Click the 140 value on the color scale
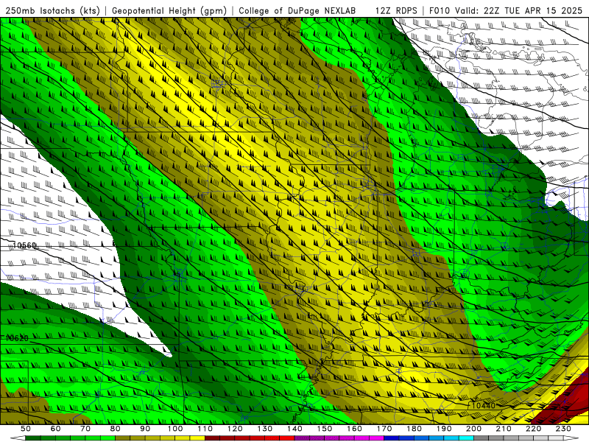This screenshot has height=442, width=589. click(x=294, y=429)
